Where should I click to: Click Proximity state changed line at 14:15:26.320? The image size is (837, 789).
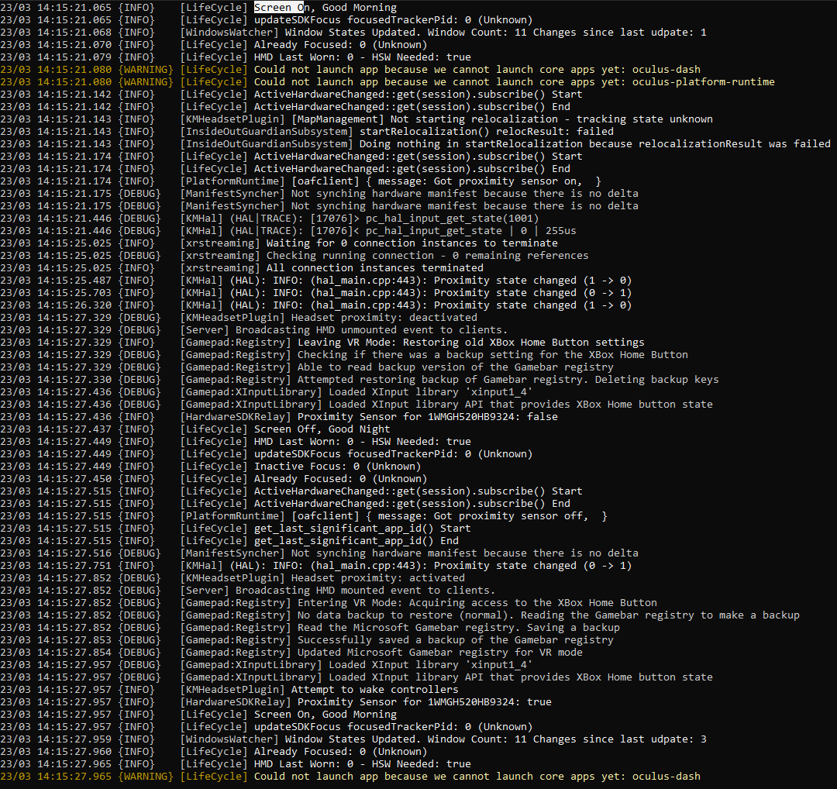point(316,305)
